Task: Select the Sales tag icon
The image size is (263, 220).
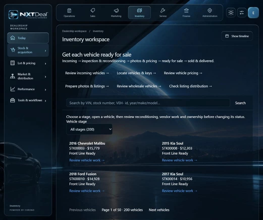Action: pos(93,11)
